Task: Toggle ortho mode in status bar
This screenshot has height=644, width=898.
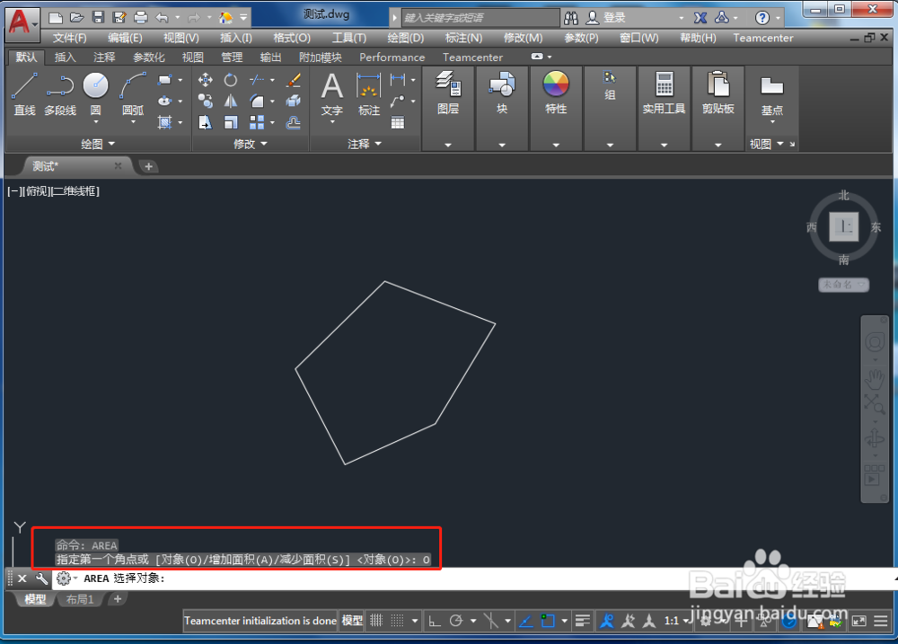Action: [x=435, y=621]
